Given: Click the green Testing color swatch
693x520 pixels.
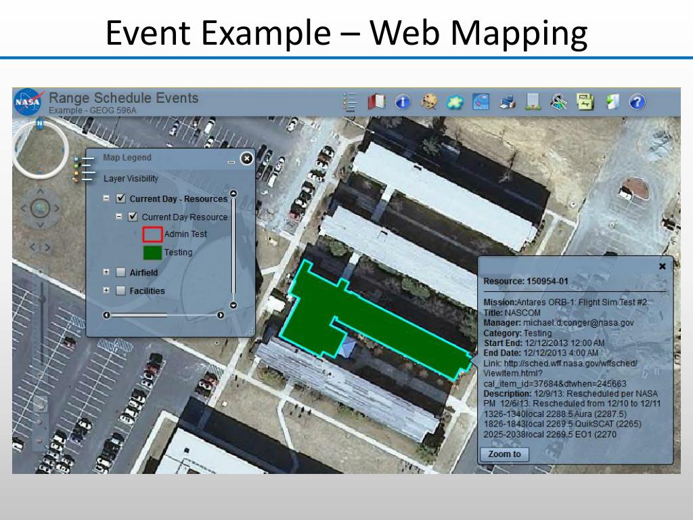Looking at the screenshot, I should (152, 253).
